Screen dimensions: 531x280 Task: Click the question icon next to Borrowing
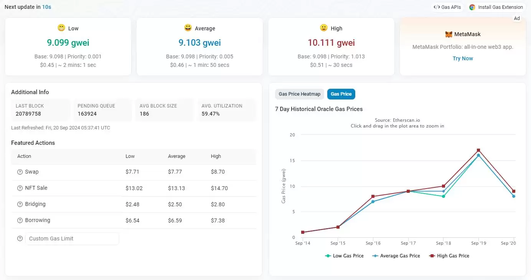[x=20, y=220]
